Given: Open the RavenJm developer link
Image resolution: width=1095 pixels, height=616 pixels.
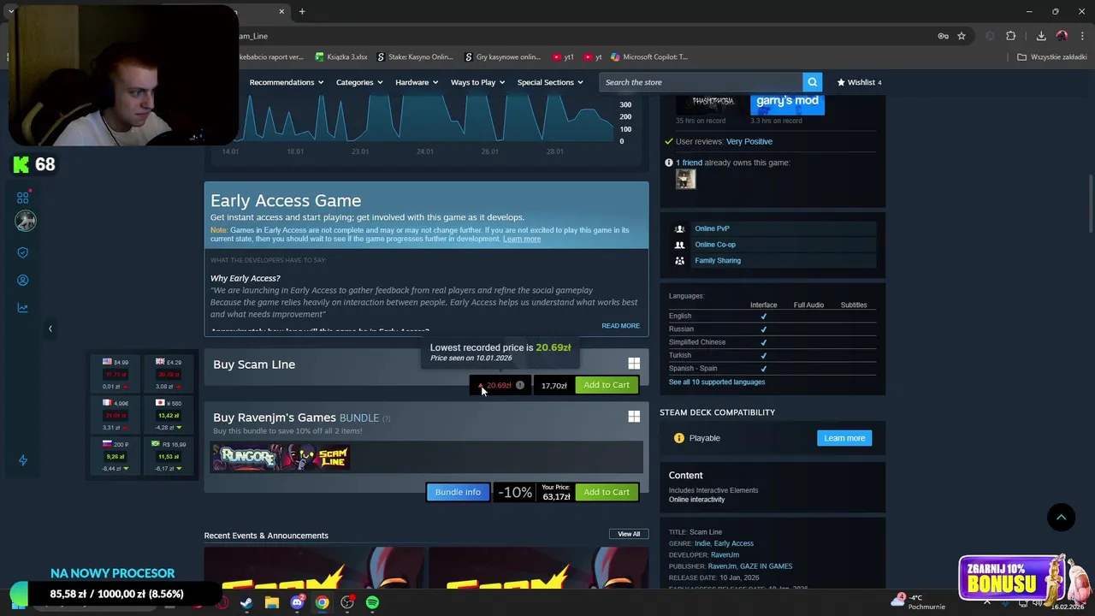Looking at the screenshot, I should (x=725, y=554).
